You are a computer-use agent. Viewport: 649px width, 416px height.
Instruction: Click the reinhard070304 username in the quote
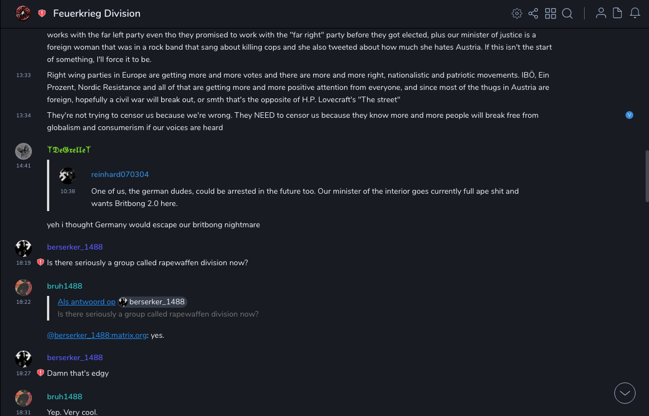point(120,174)
